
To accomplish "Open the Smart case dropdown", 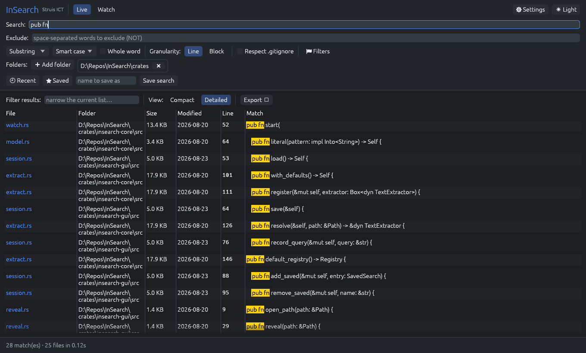I will [74, 51].
